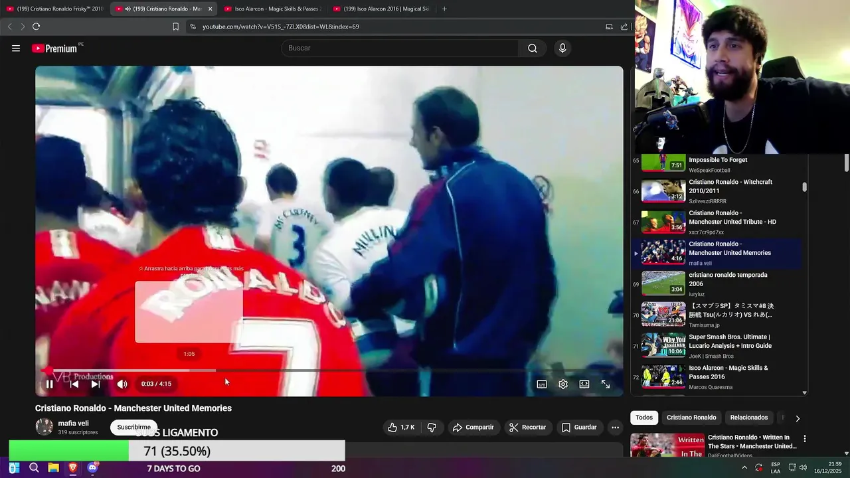
Task: Mute the video with the volume icon
Action: 122,384
